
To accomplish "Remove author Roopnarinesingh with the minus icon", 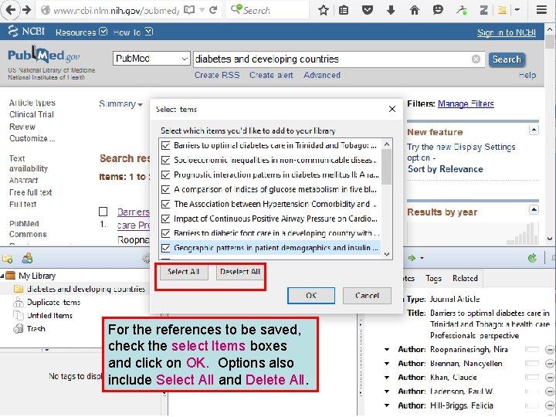I will click(x=549, y=350).
